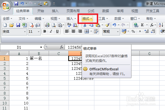Toggle underline formatting
This screenshot has height=110, width=165.
tap(57, 31)
